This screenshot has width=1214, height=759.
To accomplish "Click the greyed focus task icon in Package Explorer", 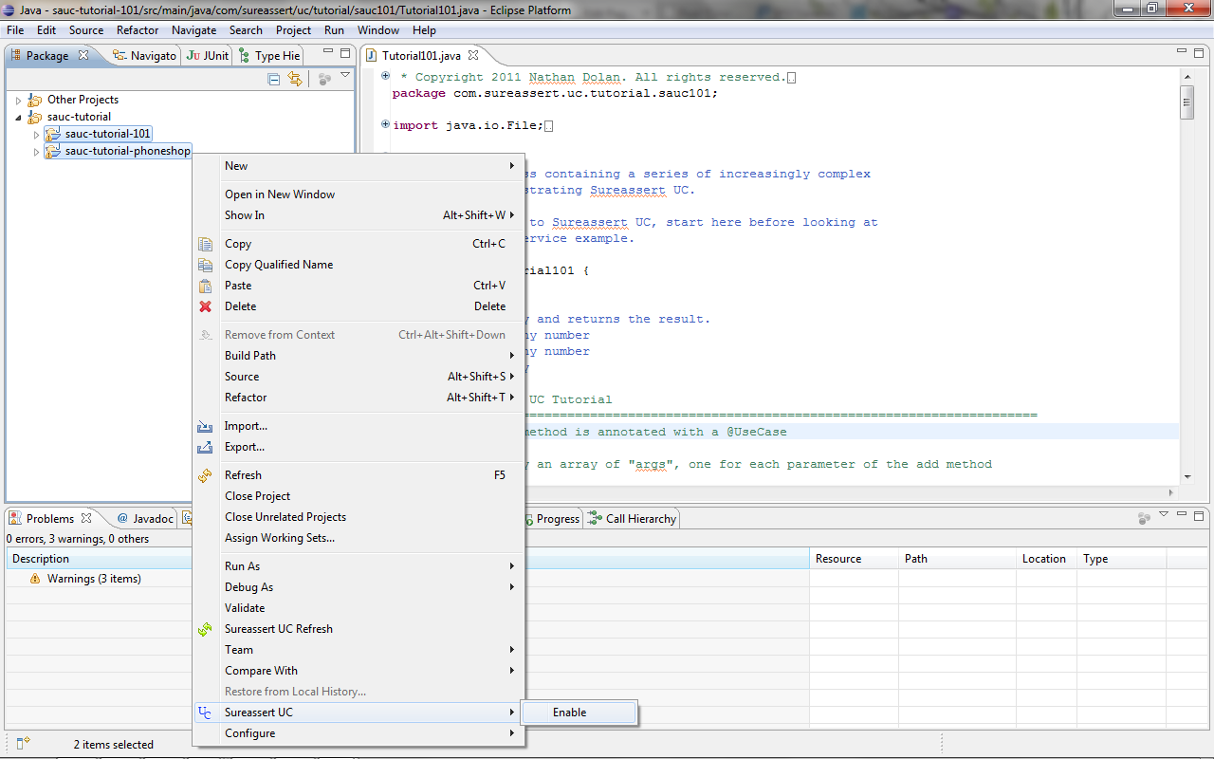I will [324, 80].
